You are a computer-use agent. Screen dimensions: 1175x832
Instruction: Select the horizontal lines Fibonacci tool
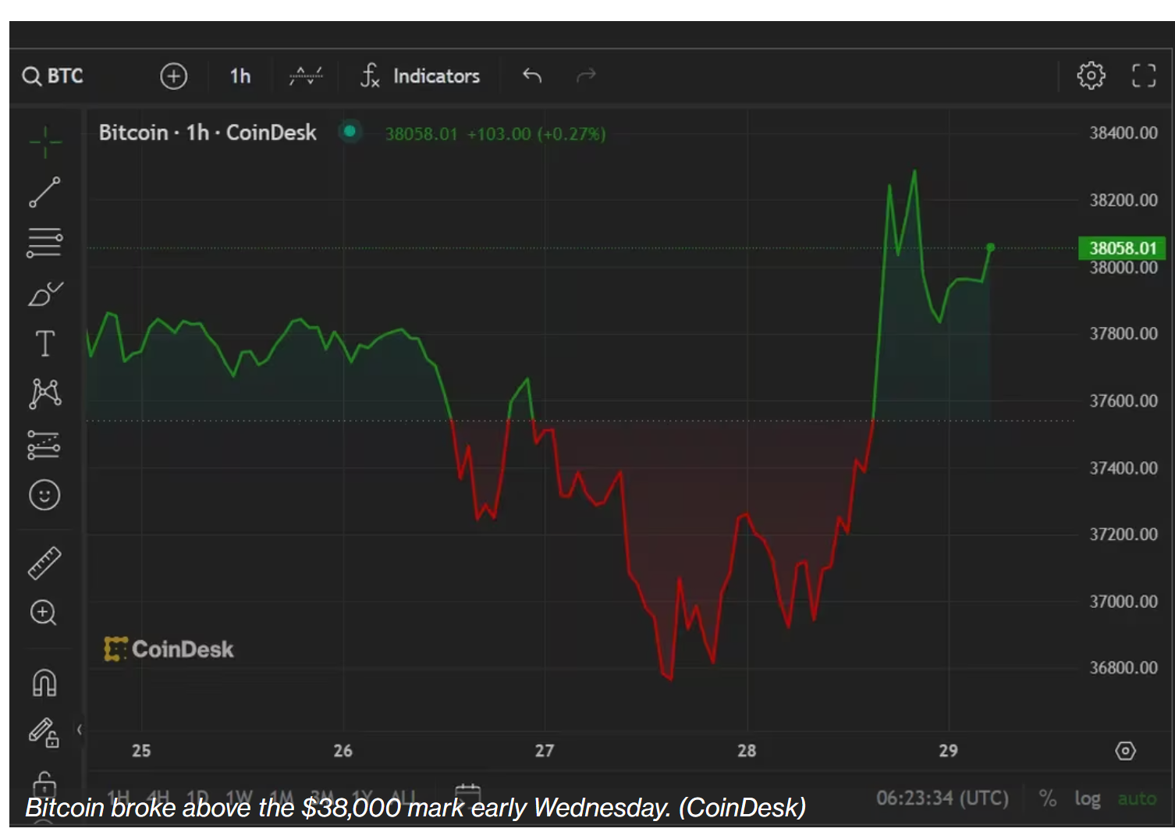[x=44, y=243]
